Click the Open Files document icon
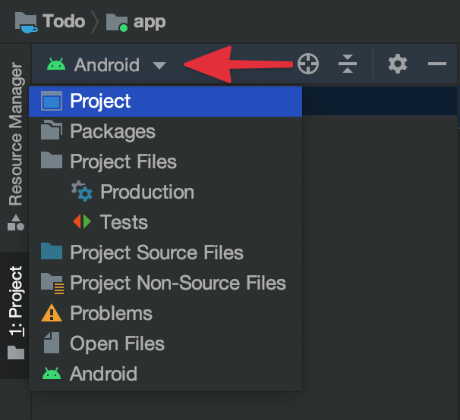 pyautogui.click(x=52, y=343)
